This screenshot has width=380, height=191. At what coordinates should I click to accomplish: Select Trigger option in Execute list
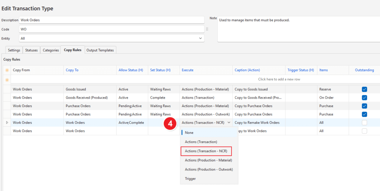(190, 178)
